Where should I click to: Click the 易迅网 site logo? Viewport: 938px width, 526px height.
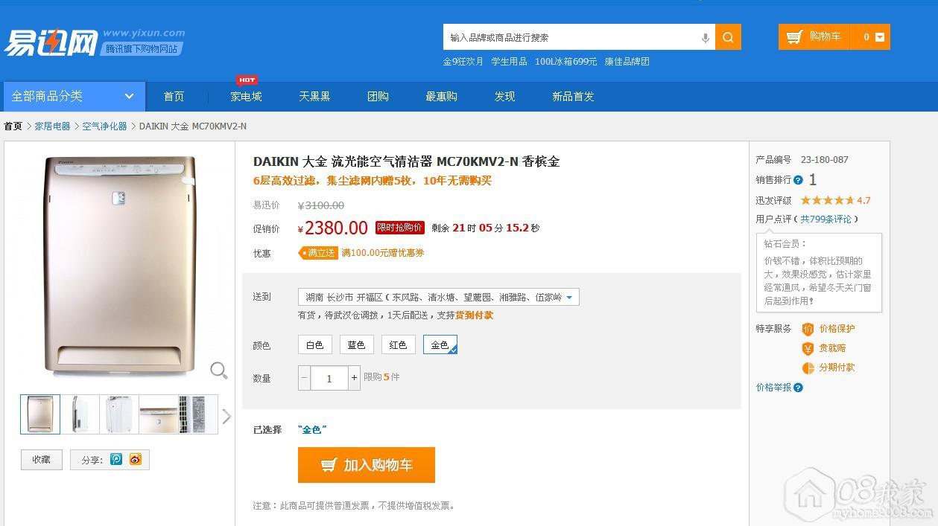coord(51,42)
